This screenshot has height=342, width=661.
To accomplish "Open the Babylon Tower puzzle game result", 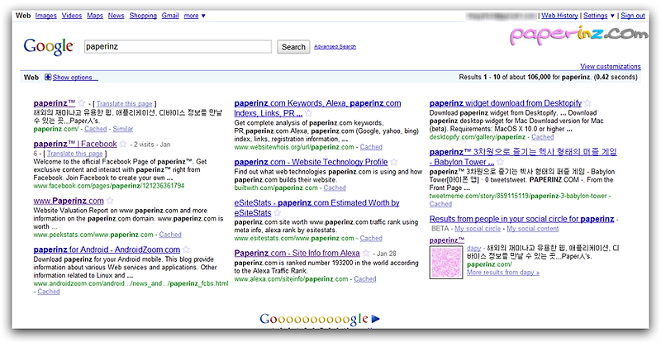I will point(523,157).
